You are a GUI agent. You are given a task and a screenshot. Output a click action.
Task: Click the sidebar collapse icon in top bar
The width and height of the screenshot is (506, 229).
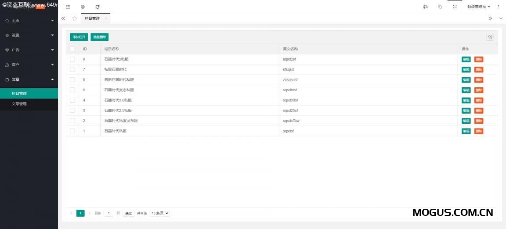point(68,7)
